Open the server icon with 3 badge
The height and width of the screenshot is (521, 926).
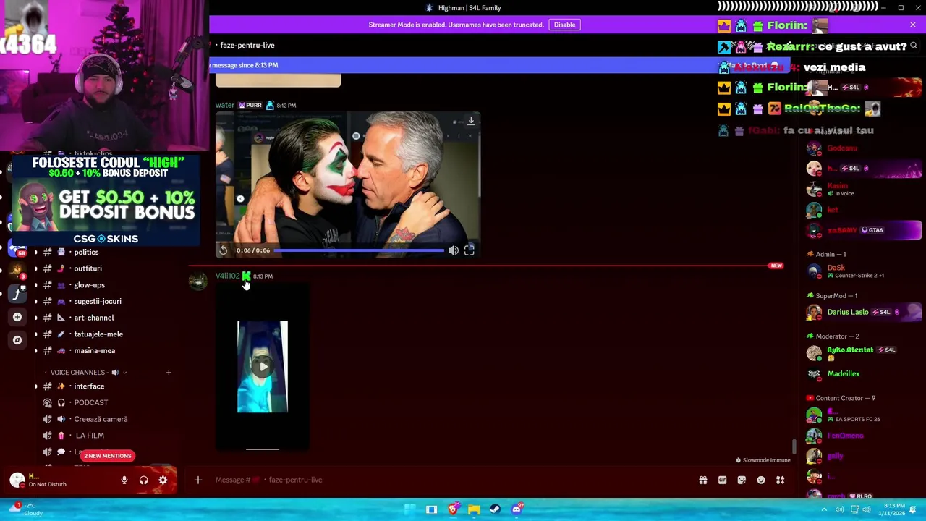[x=17, y=271]
